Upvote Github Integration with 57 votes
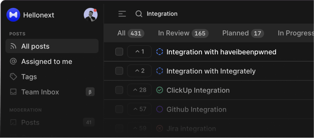The width and height of the screenshot is (314, 138). (x=139, y=109)
